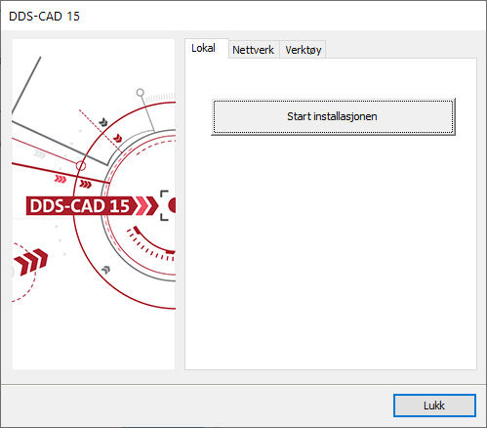This screenshot has width=487, height=428.
Task: Click the black focus bracket symbol
Action: click(x=164, y=205)
